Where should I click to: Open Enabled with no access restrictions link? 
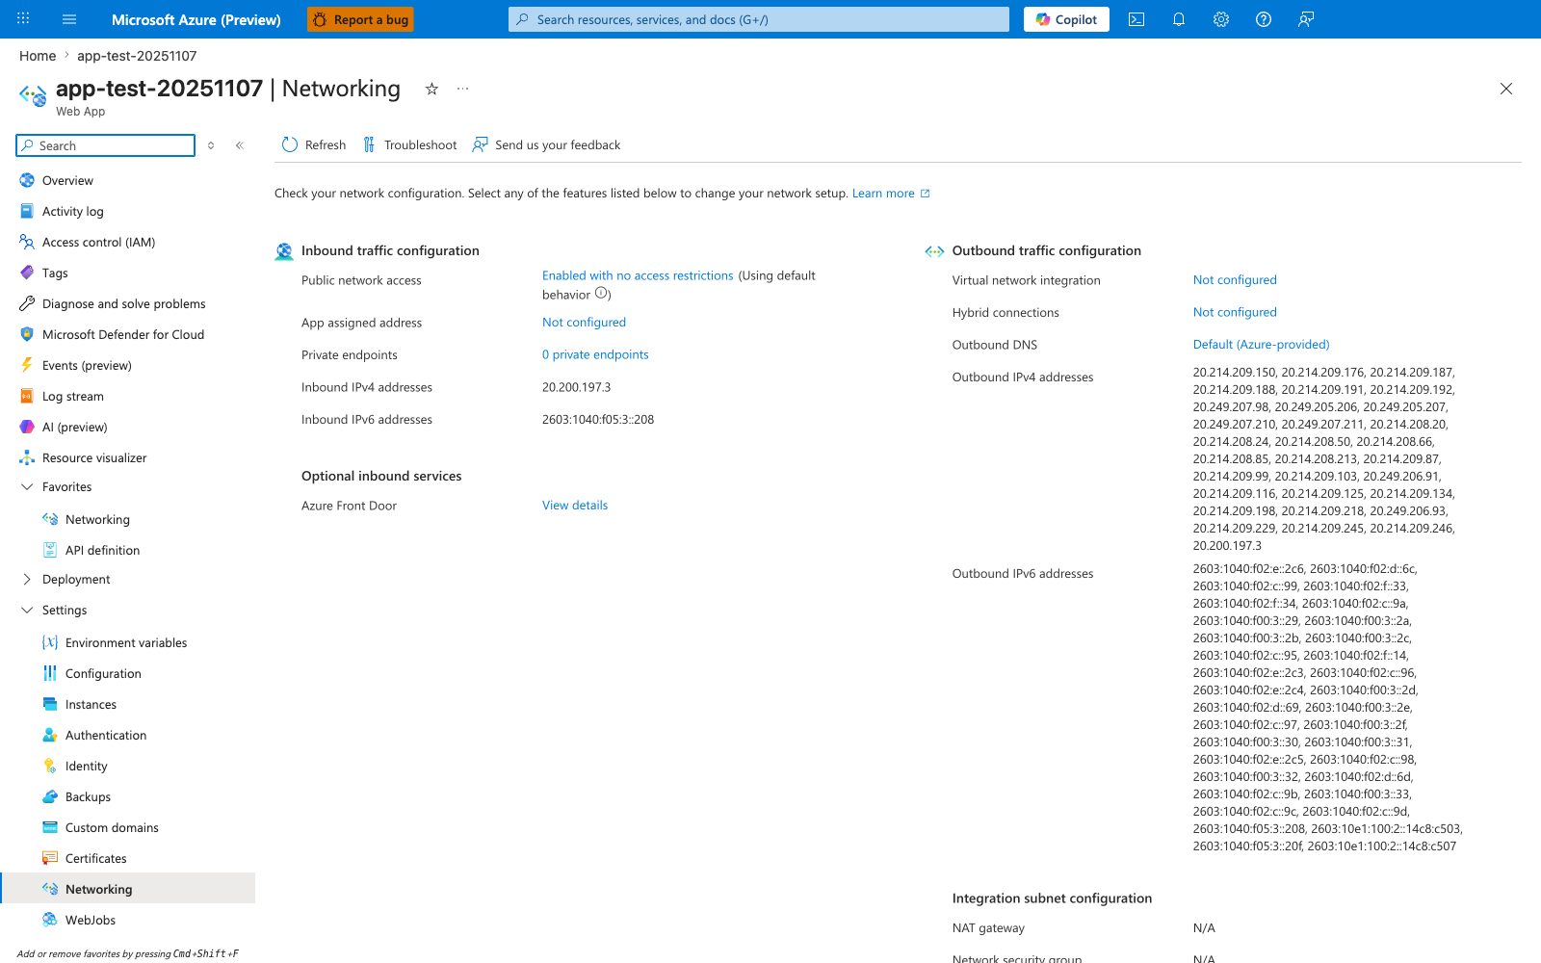638,275
